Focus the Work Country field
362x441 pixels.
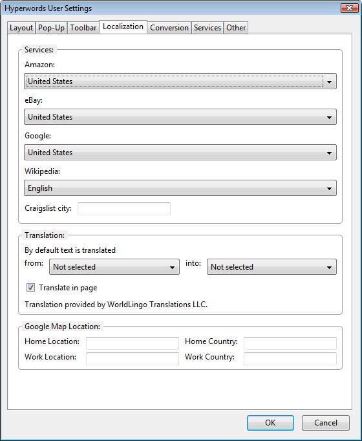click(290, 359)
